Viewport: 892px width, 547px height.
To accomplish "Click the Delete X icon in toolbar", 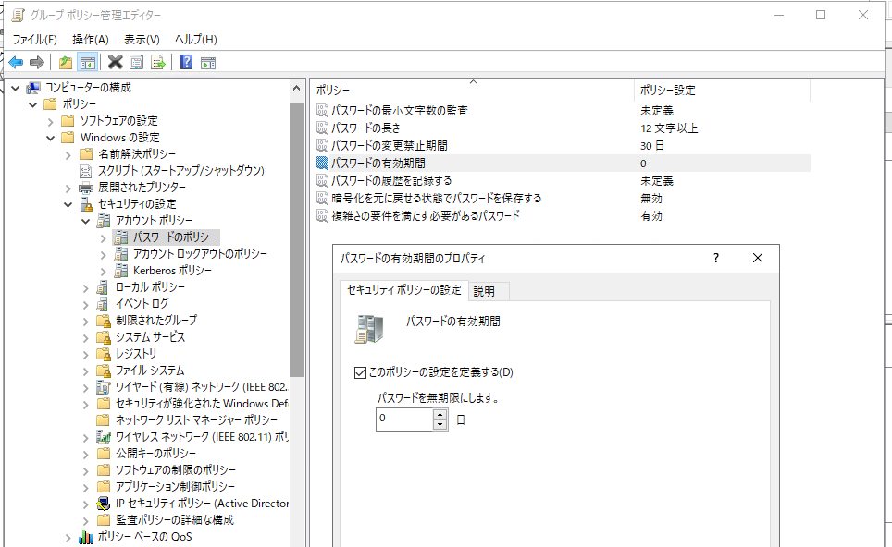I will 115,62.
